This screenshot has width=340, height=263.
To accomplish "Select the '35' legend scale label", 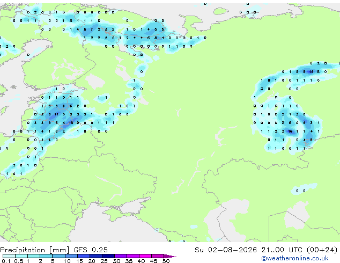I will (x=129, y=261).
